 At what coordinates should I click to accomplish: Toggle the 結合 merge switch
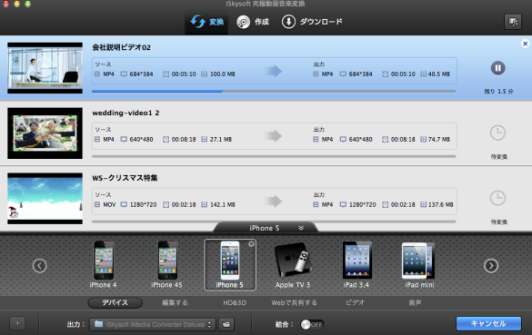click(312, 324)
